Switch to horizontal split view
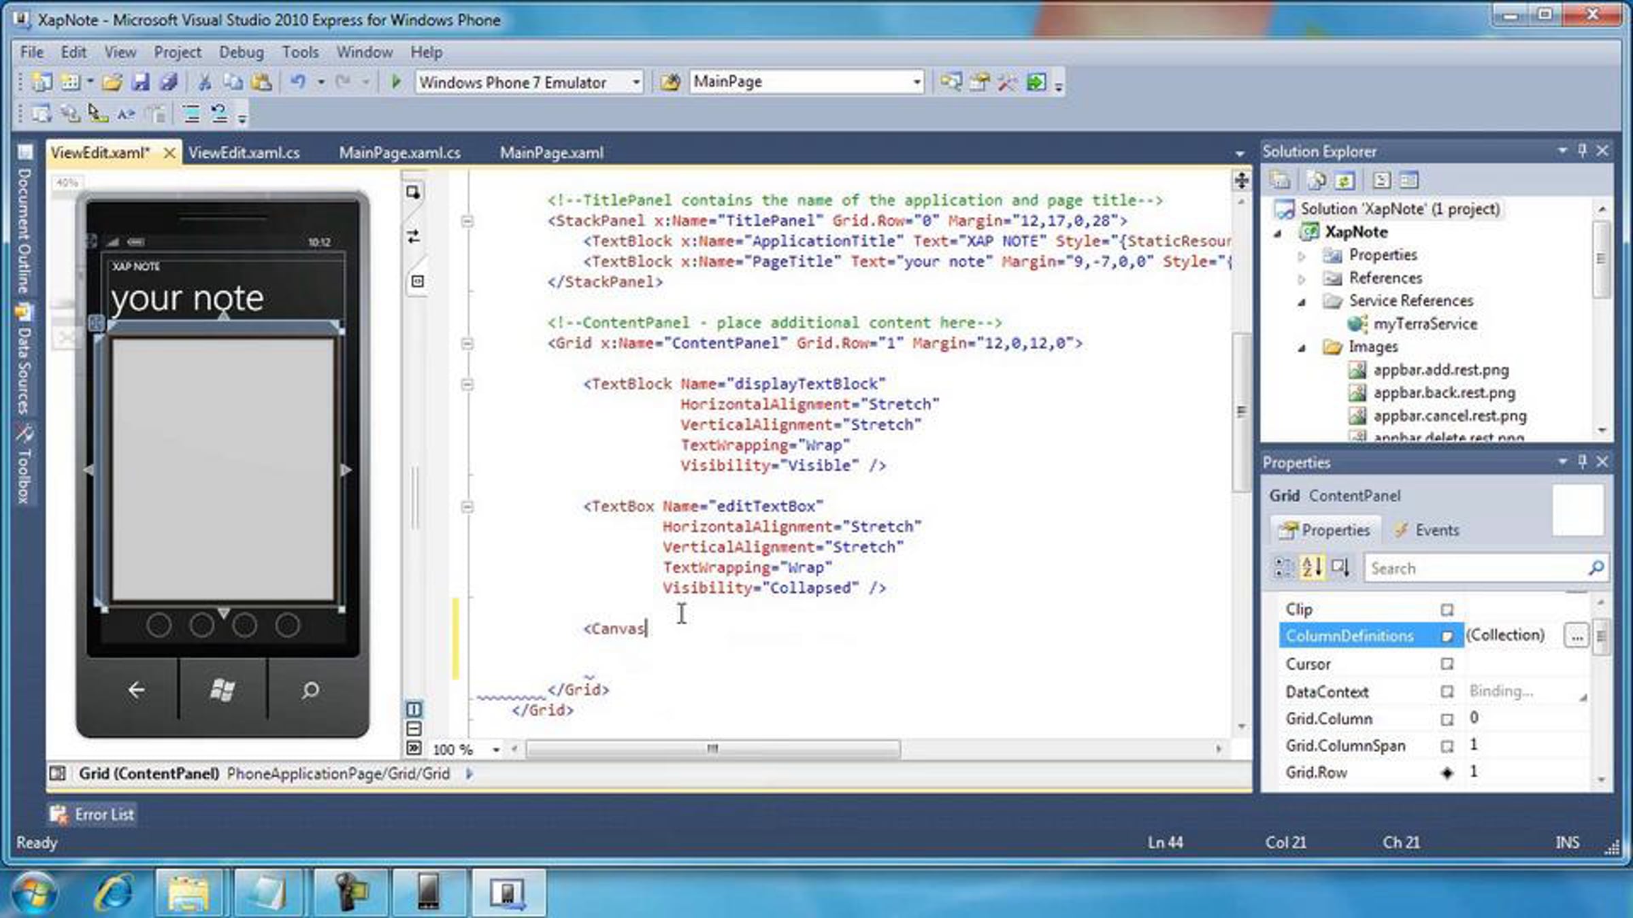 pyautogui.click(x=414, y=729)
